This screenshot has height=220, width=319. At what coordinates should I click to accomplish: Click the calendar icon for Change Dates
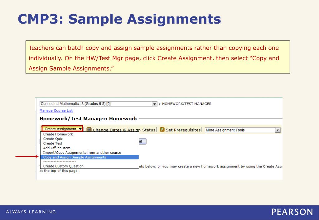(89, 130)
